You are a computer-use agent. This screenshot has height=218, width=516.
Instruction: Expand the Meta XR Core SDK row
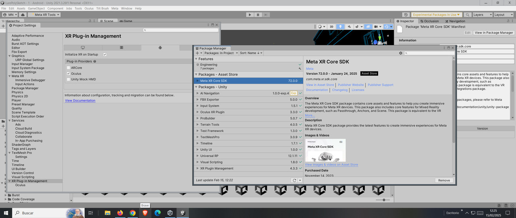coord(197,81)
